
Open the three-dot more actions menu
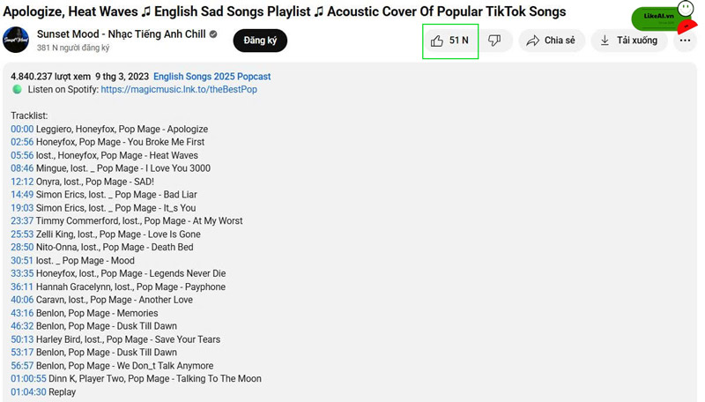pos(685,41)
